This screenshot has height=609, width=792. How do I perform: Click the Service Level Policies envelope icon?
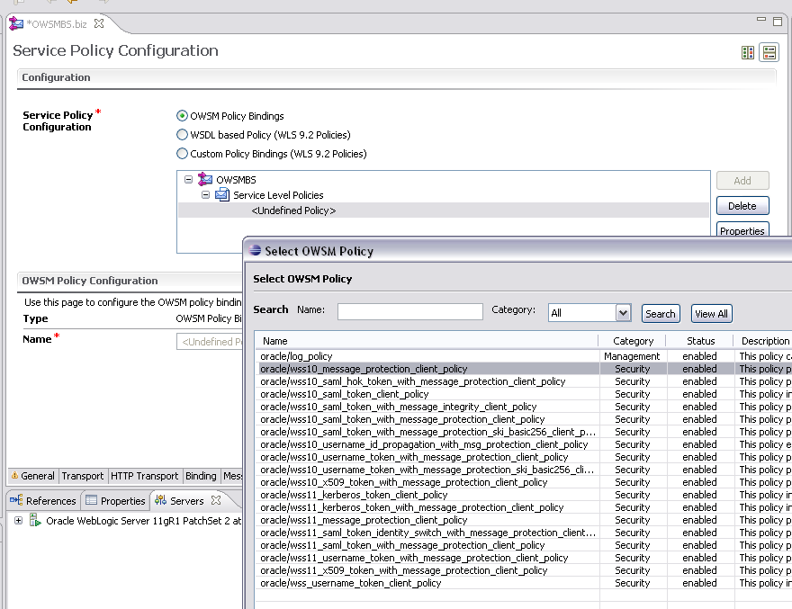pos(221,195)
